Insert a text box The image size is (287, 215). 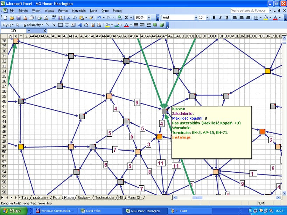[x=73, y=25]
